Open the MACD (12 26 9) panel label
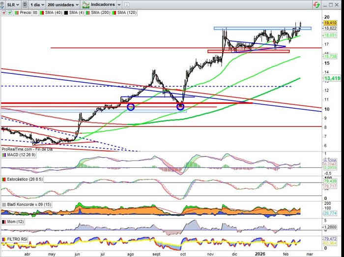The image size is (344, 257). 23,155
